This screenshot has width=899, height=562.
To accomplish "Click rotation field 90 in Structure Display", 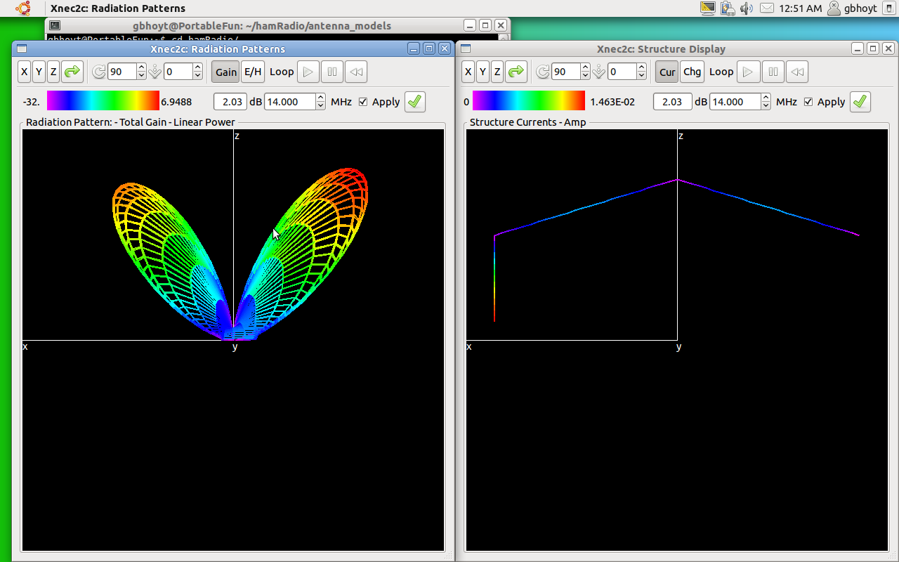I will 565,72.
